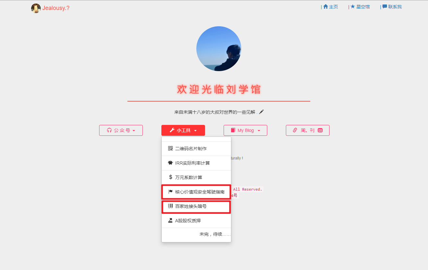
Task: Click the QR code icon in dropdown
Action: (x=170, y=149)
